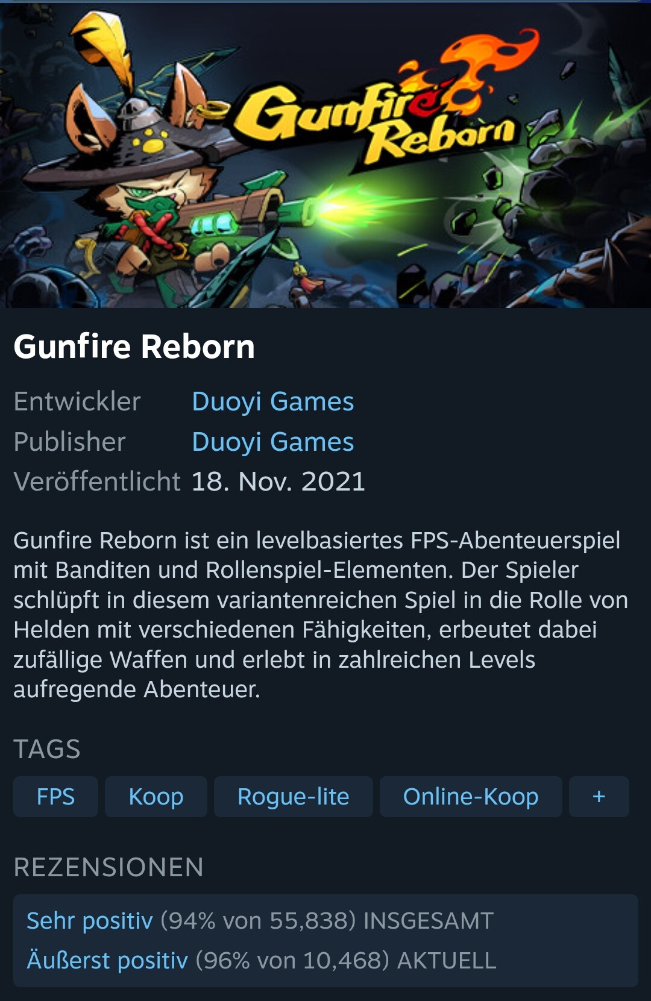Tap the Veröffentlicht label
The width and height of the screenshot is (651, 1001).
pyautogui.click(x=97, y=482)
